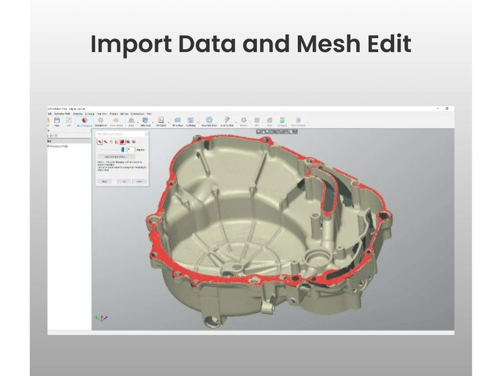Open the dropdown arrow beside the tower icon

point(138,122)
